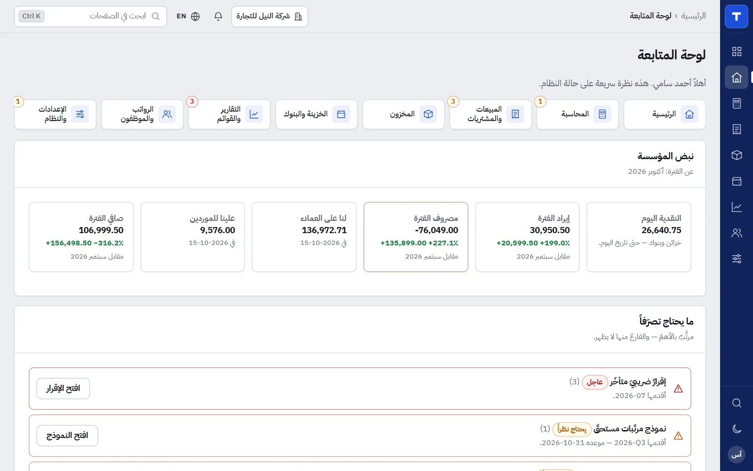Click the عاجل urgent badge
This screenshot has height=471, width=753.
tap(595, 382)
